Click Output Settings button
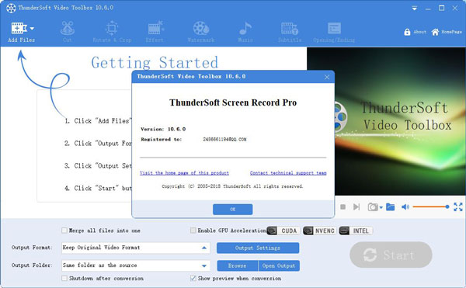 pyautogui.click(x=258, y=248)
